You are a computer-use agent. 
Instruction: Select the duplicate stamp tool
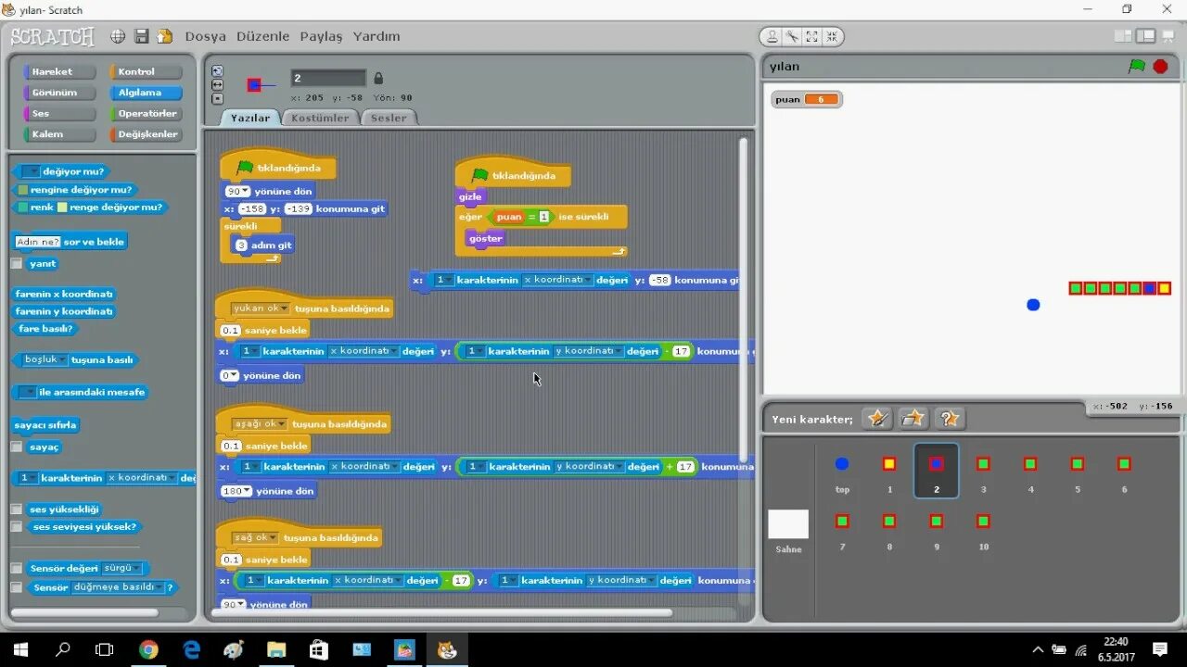[772, 37]
